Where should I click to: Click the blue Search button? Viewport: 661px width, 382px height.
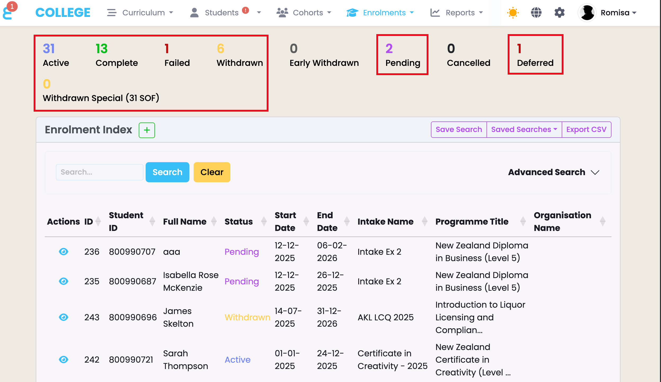[x=167, y=172]
